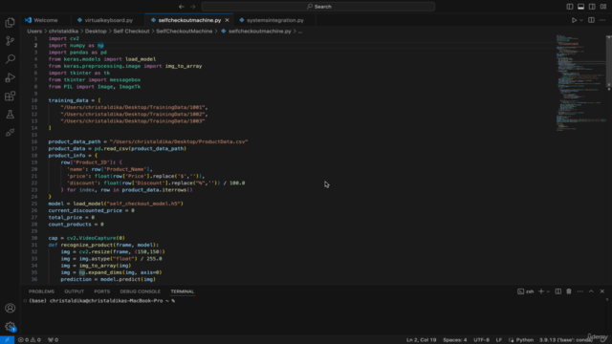Open the DEBUG CONSOLE panel tab
This screenshot has height=344, width=612.
tap(141, 291)
